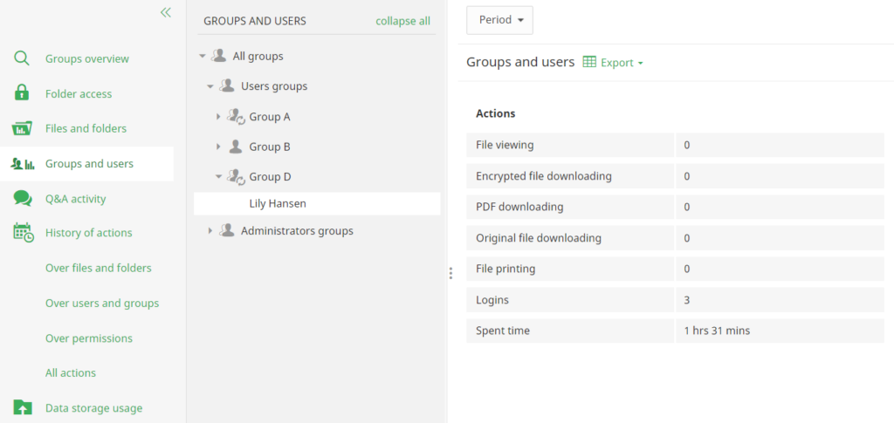
Task: Collapse the Users groups tree node
Action: point(210,86)
